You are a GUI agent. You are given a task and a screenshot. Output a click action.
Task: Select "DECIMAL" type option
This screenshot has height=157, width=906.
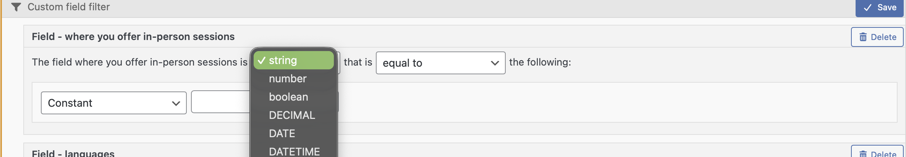[x=292, y=115]
